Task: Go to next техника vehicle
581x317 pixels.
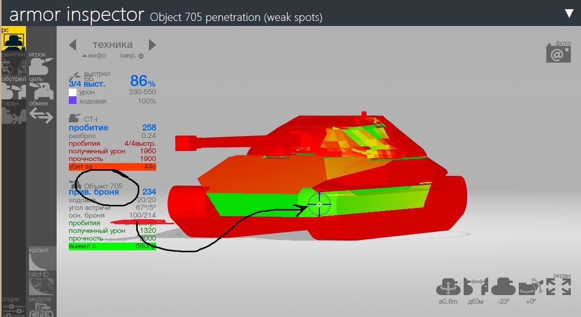Action: tap(152, 45)
